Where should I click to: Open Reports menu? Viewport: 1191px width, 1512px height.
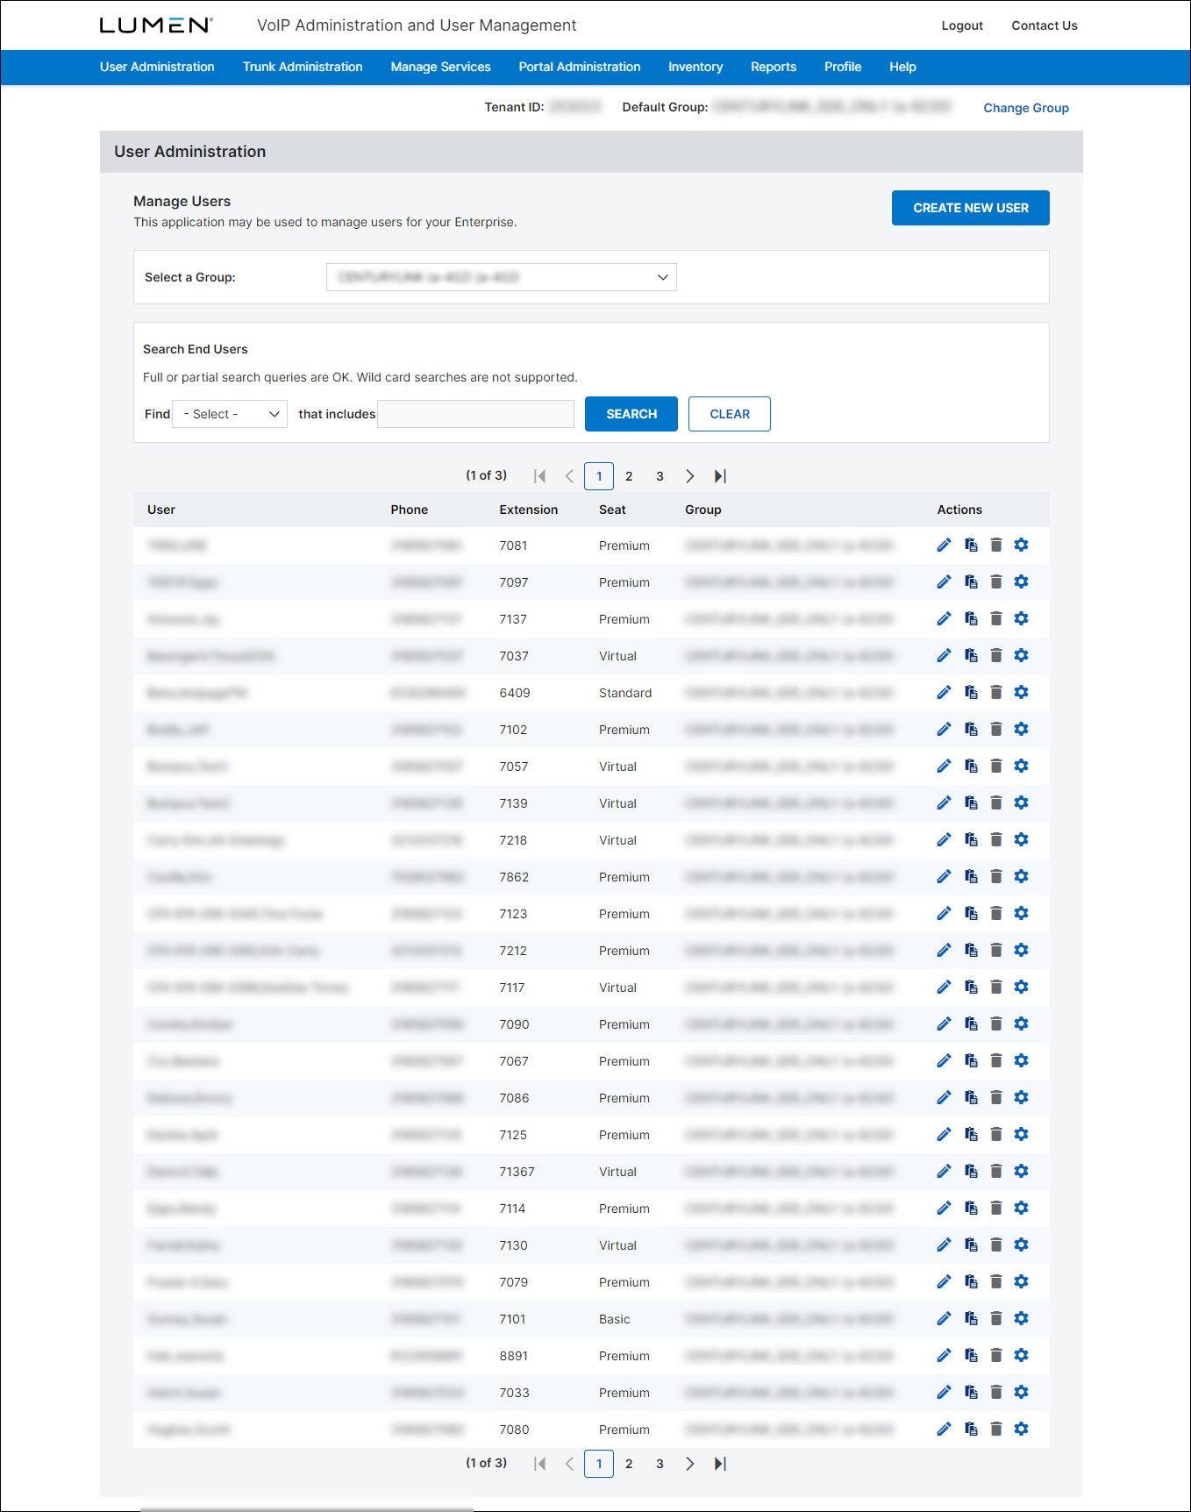pyautogui.click(x=774, y=67)
